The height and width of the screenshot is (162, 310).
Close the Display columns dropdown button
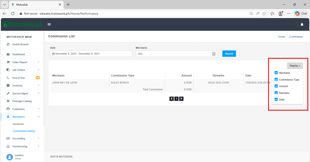(295, 65)
